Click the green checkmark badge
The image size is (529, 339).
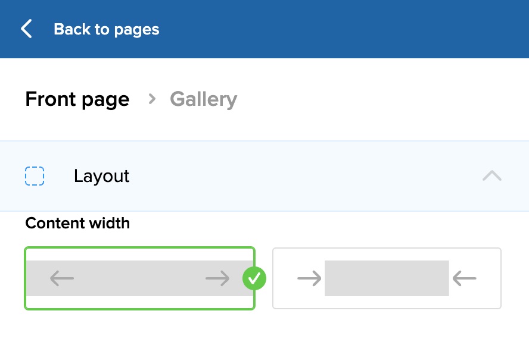pos(254,278)
